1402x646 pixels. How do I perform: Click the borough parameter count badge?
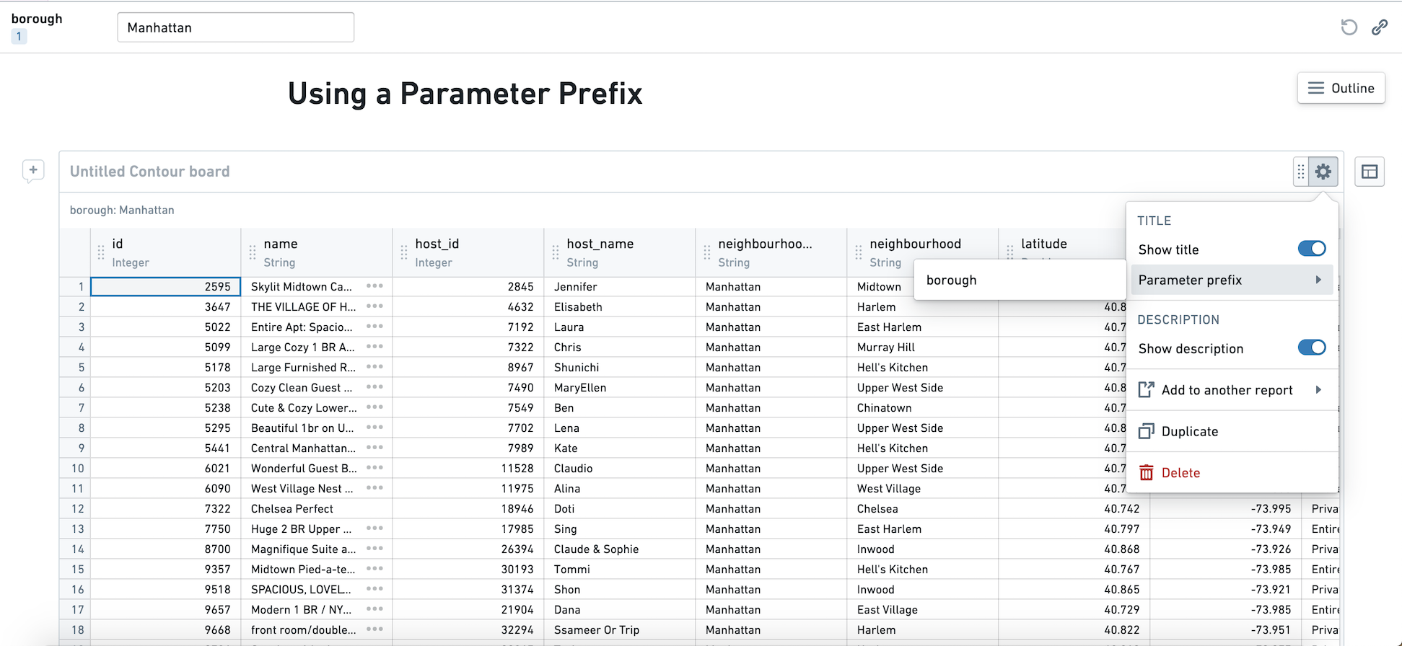pos(19,36)
